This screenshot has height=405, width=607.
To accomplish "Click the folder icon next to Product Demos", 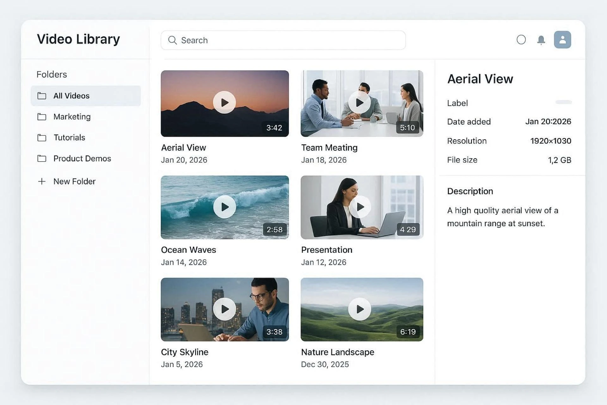I will (42, 159).
